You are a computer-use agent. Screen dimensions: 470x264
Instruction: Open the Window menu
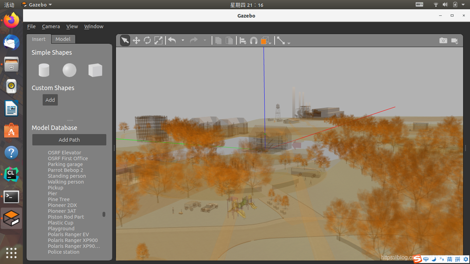point(94,26)
